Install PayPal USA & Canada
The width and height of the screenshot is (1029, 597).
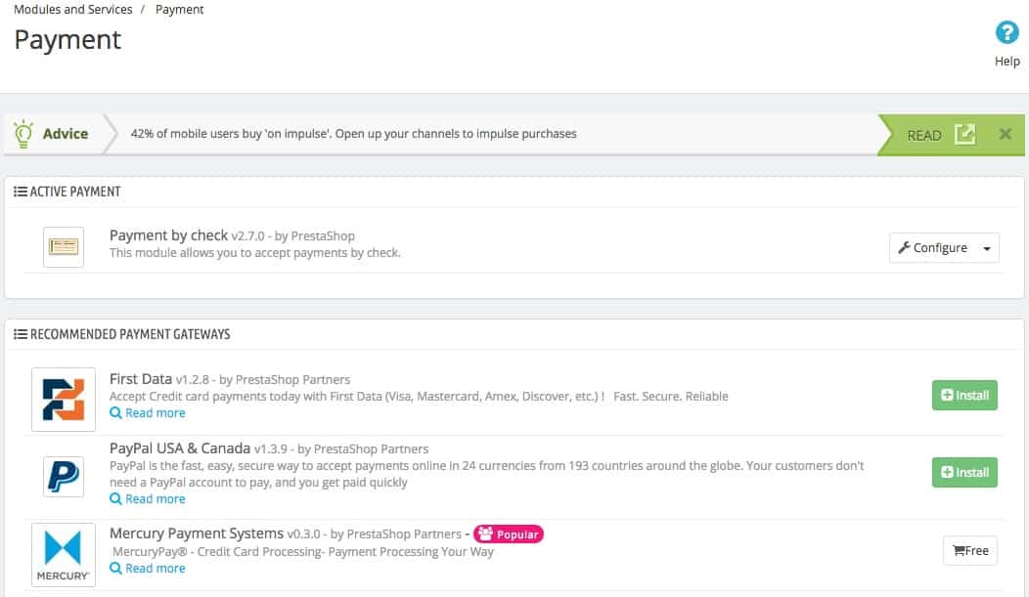pyautogui.click(x=964, y=472)
